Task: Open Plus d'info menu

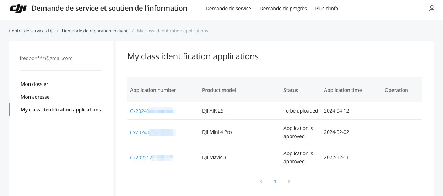Action: 327,9
